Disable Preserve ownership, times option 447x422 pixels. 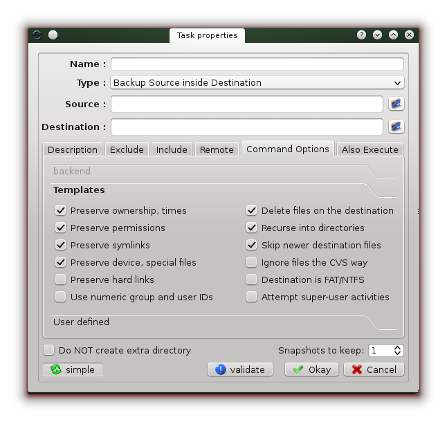(x=61, y=210)
